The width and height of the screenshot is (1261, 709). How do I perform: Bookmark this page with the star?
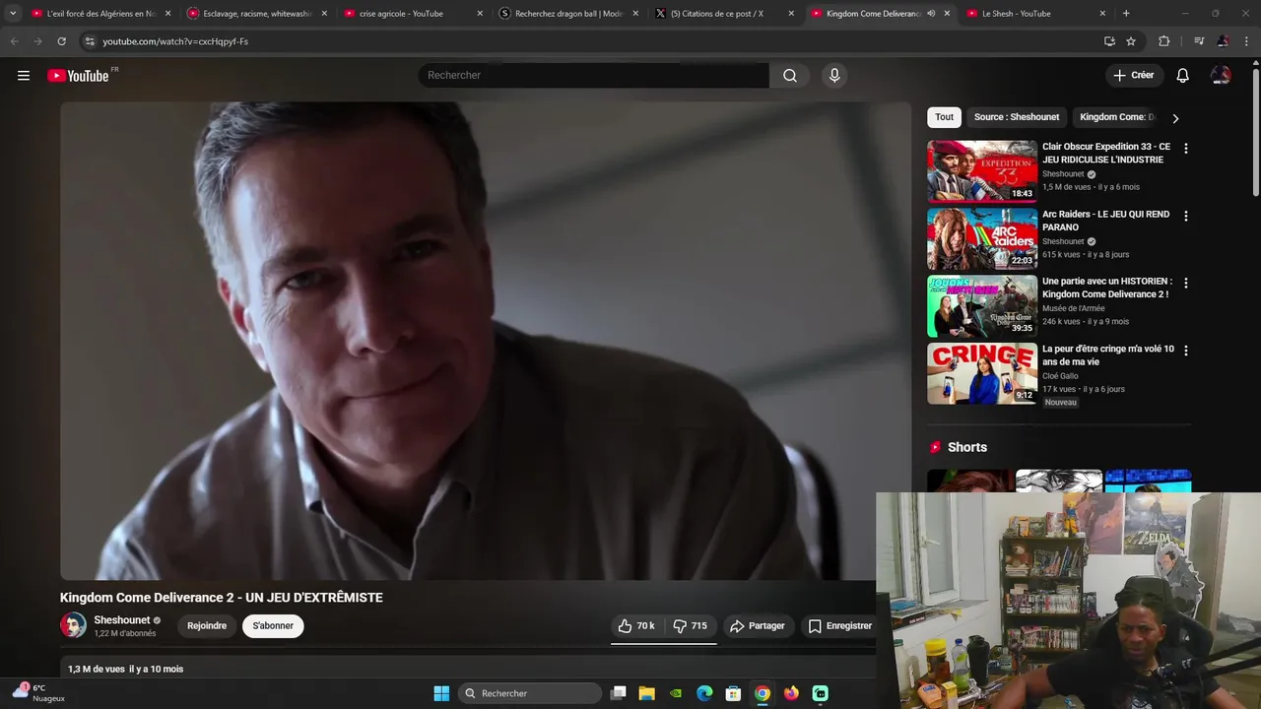click(x=1131, y=41)
